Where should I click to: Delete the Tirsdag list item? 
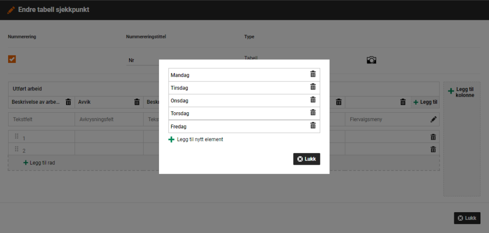[313, 87]
